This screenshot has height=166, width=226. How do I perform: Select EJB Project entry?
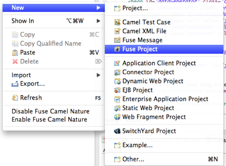pyautogui.click(x=164, y=90)
